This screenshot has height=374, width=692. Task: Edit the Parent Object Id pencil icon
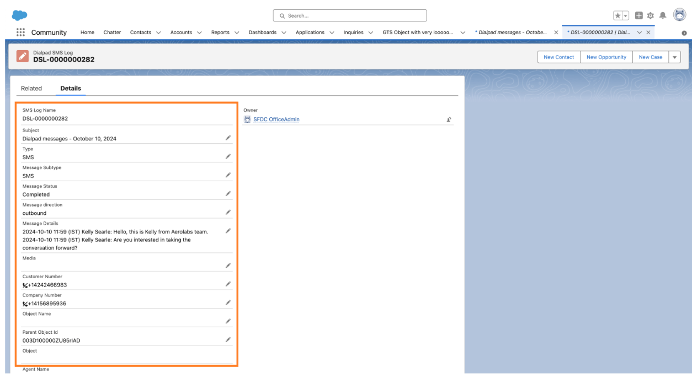point(228,339)
